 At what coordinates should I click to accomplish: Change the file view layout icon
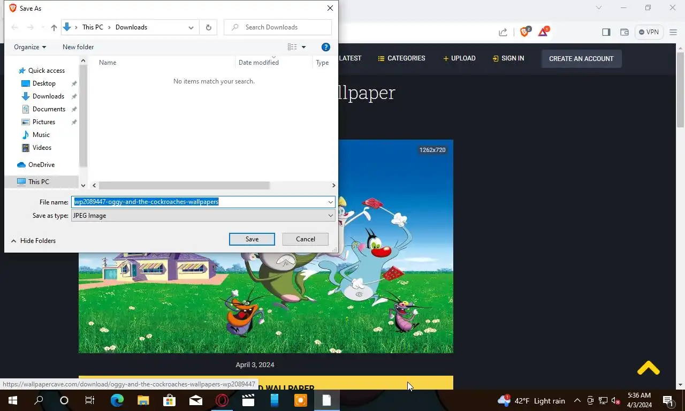tap(292, 47)
